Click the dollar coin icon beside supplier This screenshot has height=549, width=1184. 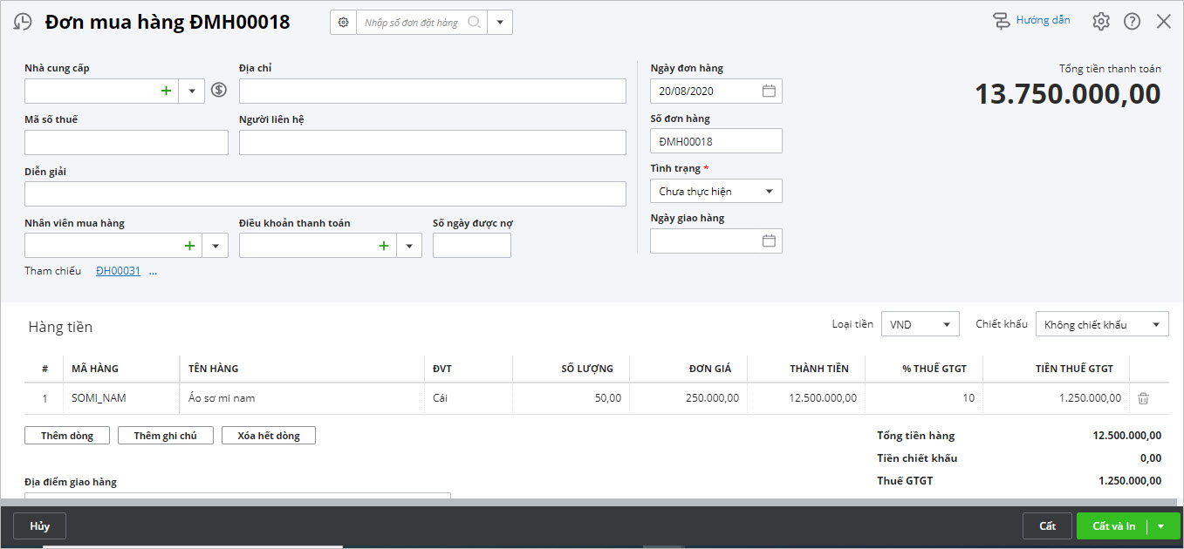219,90
